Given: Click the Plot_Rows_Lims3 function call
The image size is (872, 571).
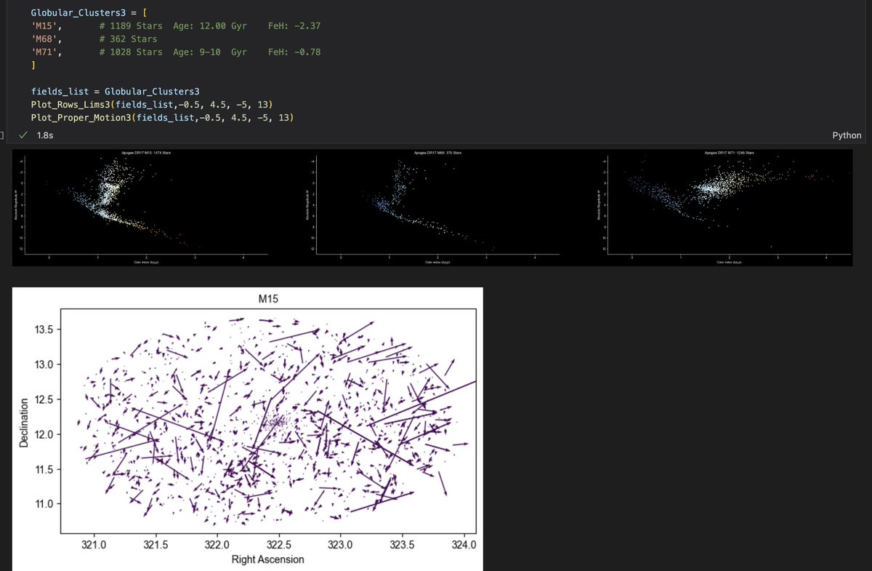Looking at the screenshot, I should (152, 105).
